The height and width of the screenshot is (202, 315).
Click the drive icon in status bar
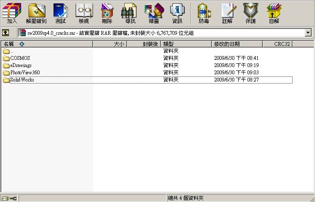click(x=5, y=199)
